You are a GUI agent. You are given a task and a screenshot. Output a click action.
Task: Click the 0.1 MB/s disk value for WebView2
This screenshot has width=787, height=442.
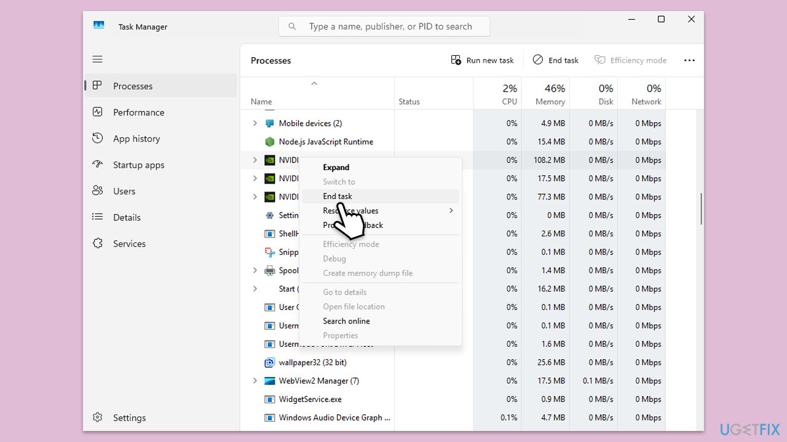pyautogui.click(x=593, y=381)
